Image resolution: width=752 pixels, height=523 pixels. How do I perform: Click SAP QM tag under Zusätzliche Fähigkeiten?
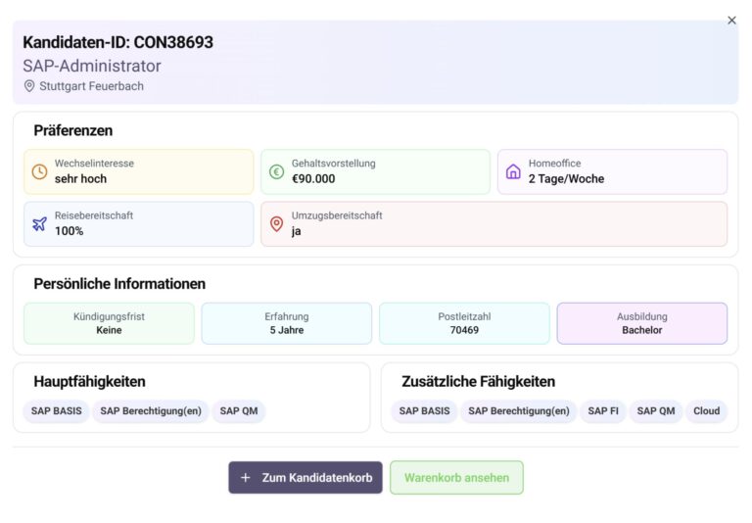tap(655, 411)
